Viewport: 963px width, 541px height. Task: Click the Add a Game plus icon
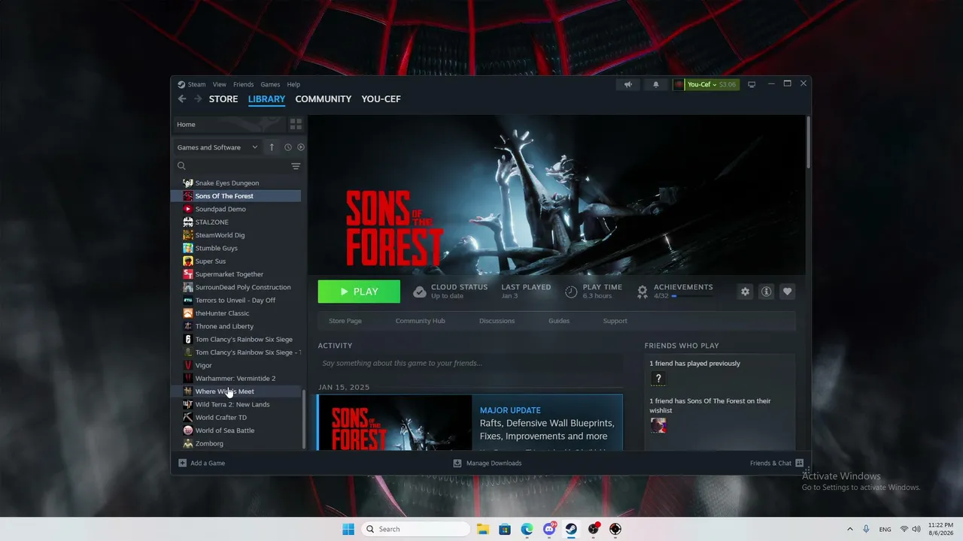pos(182,463)
